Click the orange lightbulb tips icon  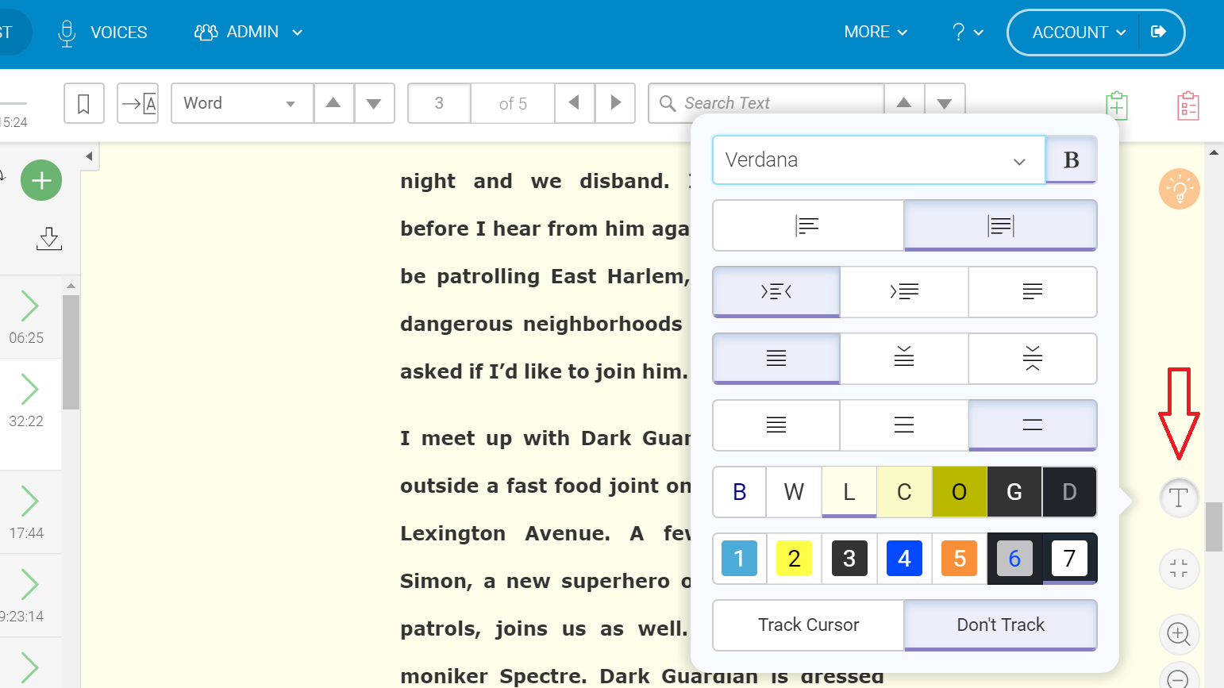coord(1179,189)
